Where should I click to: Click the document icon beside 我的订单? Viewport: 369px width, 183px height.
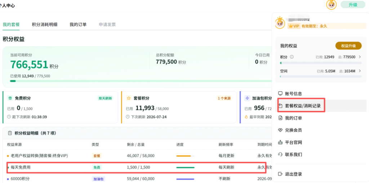point(280,118)
